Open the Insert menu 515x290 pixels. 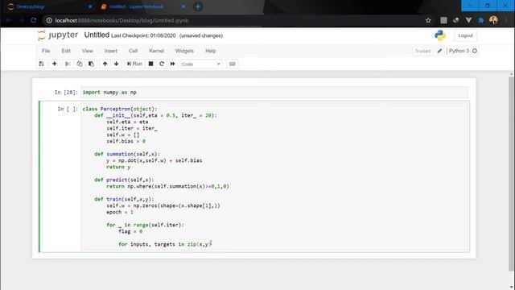click(111, 51)
